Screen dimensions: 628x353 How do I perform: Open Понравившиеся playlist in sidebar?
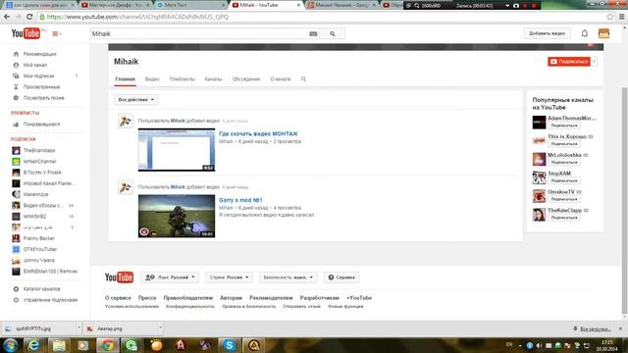click(41, 125)
